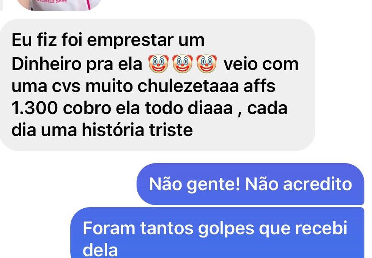Click the word 'affs' in gray message
The height and width of the screenshot is (258, 372).
tap(260, 86)
